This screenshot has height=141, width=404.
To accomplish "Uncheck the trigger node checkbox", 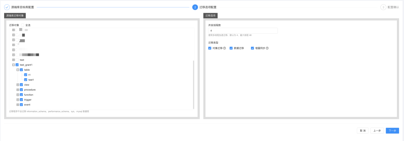I will (x=21, y=100).
